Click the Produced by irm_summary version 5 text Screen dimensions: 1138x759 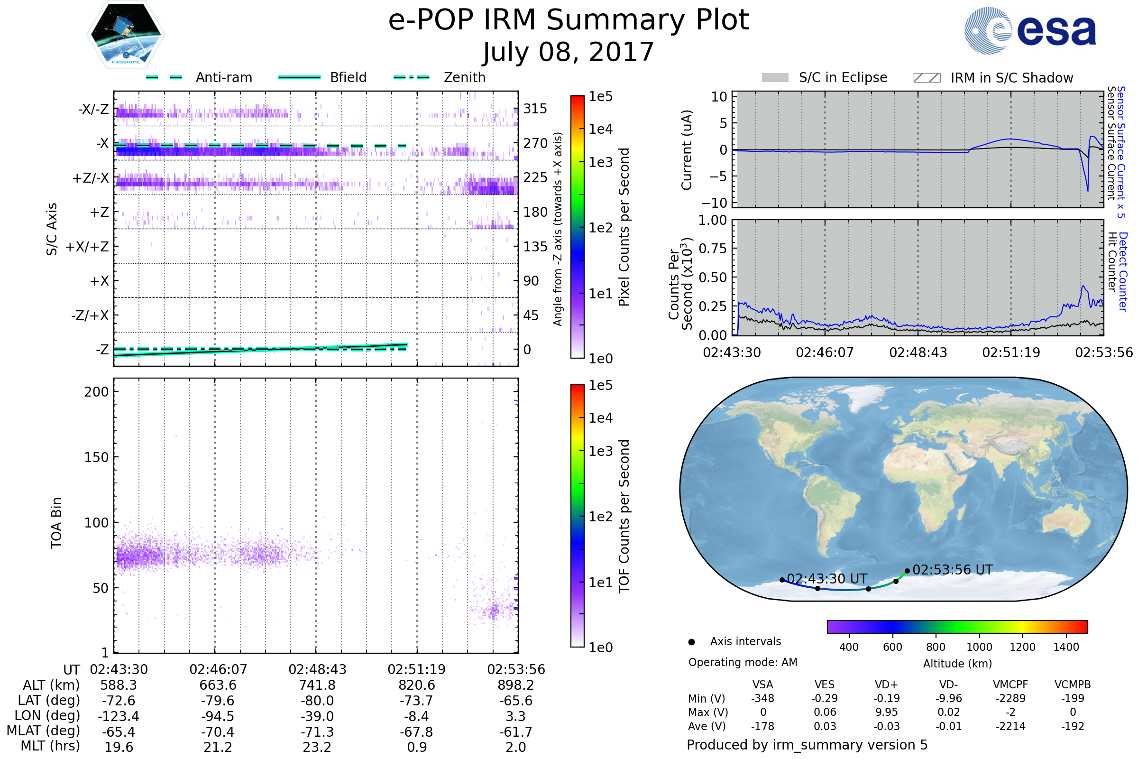(807, 745)
